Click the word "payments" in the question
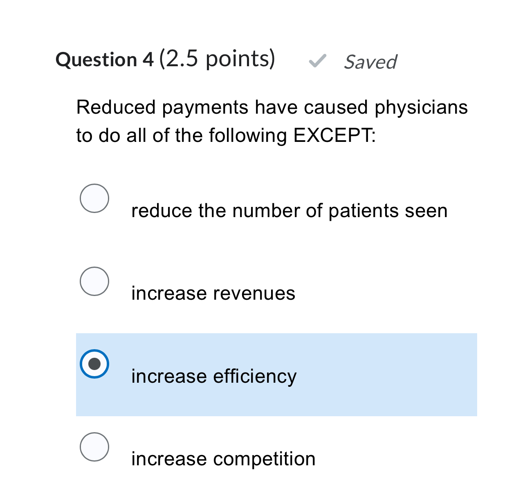 point(205,108)
